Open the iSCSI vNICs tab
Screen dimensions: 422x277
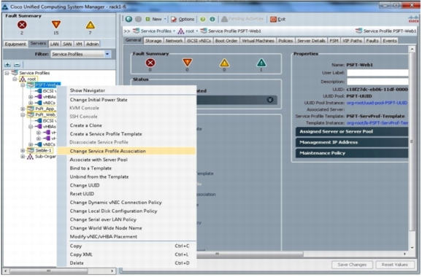199,41
